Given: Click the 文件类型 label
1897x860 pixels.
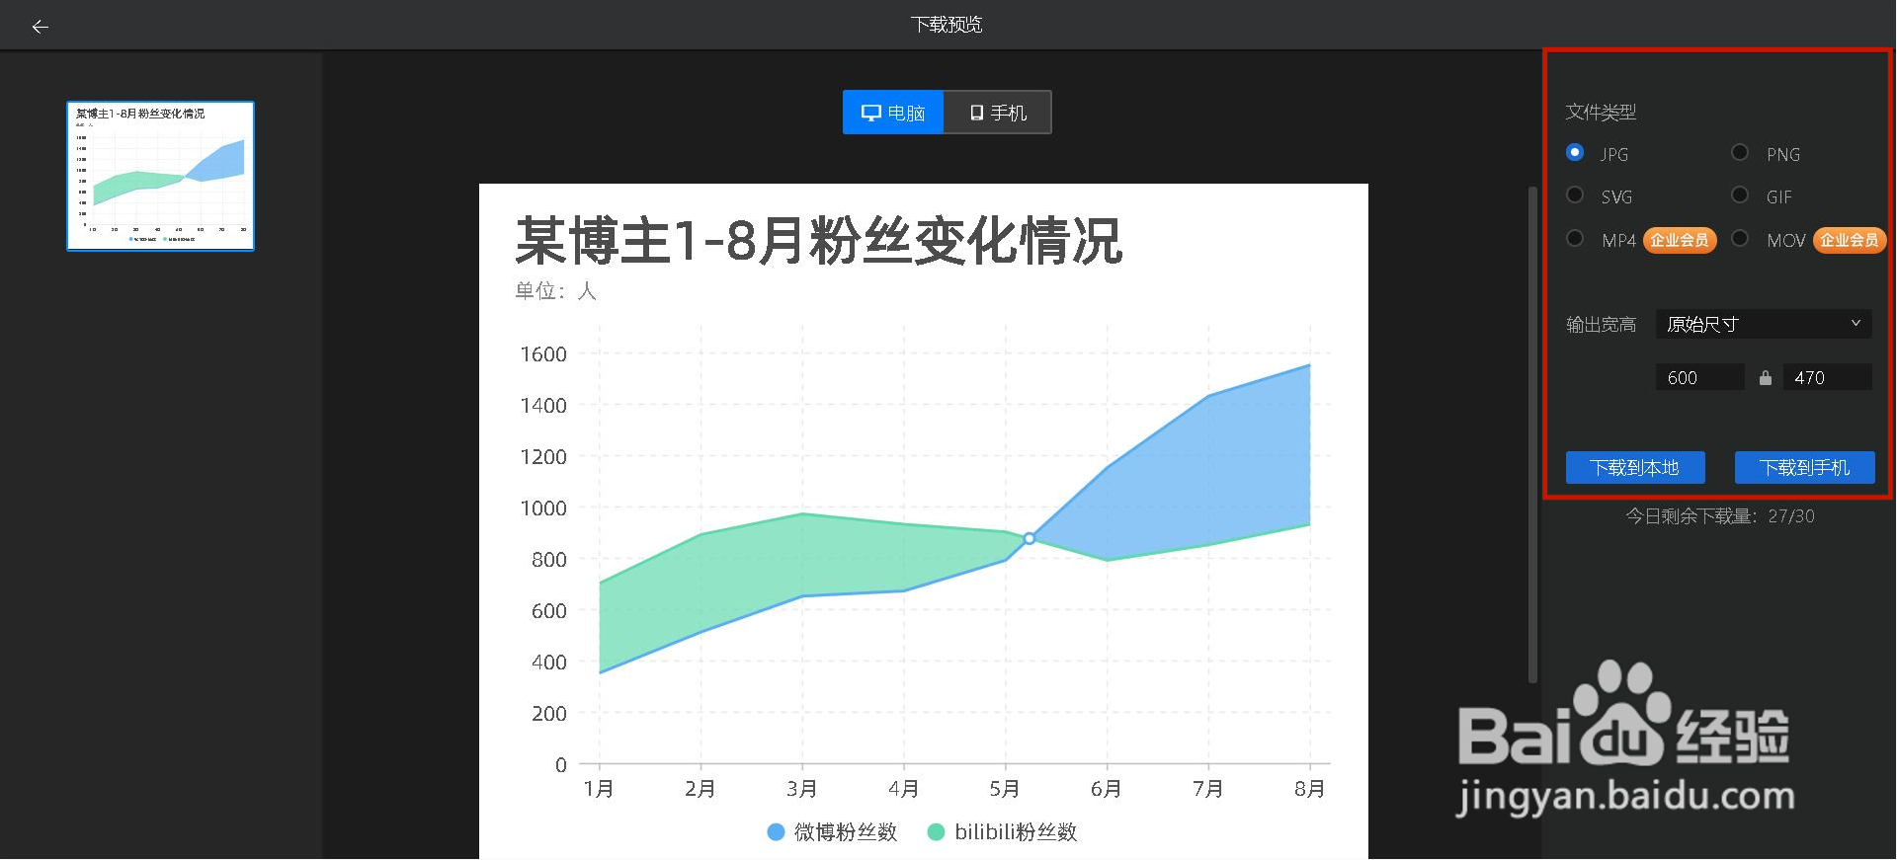Looking at the screenshot, I should pyautogui.click(x=1601, y=113).
